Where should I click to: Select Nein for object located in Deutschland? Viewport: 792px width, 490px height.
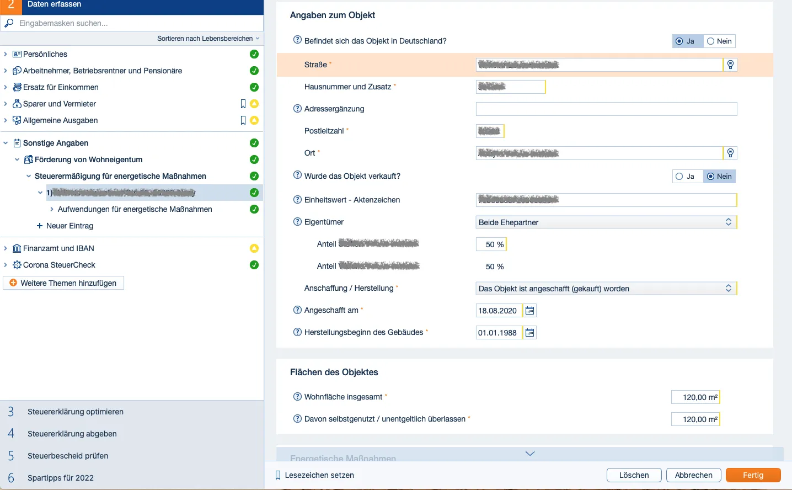[x=719, y=41]
